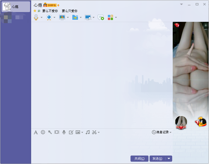Click the yellow star QZone icon
This screenshot has height=164, width=209.
(35, 11)
